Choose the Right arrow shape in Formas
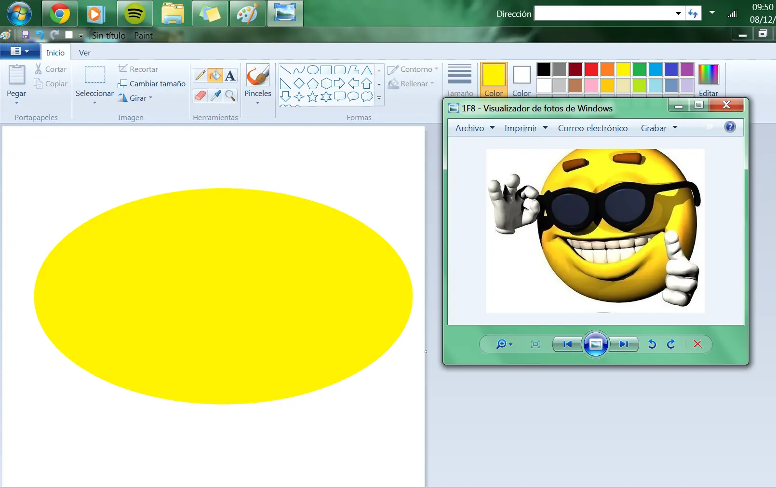The image size is (776, 488). tap(339, 83)
